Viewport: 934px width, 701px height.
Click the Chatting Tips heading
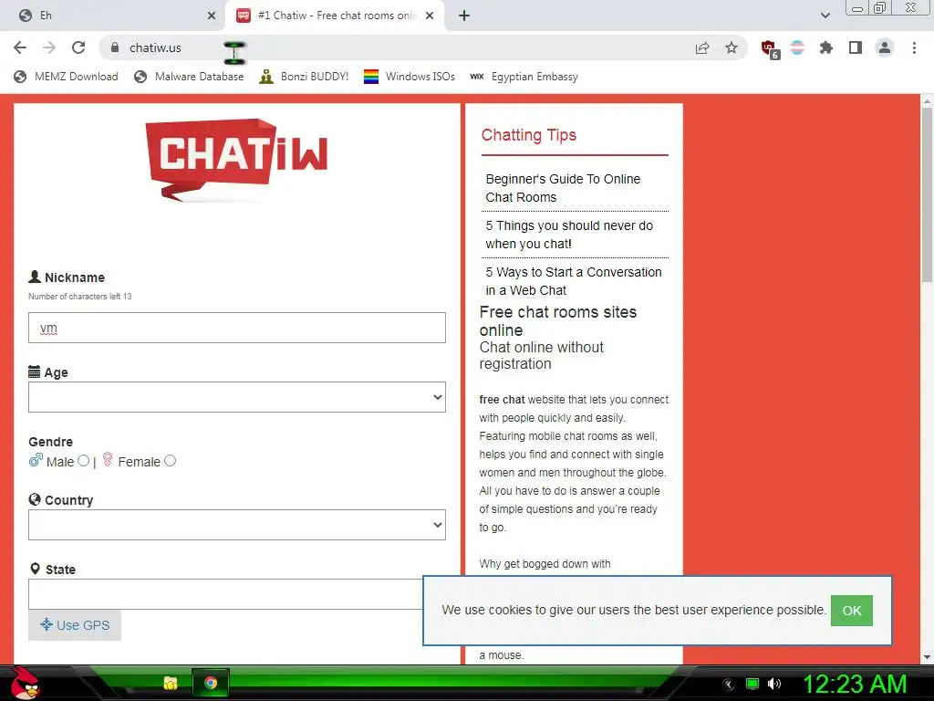(x=529, y=135)
